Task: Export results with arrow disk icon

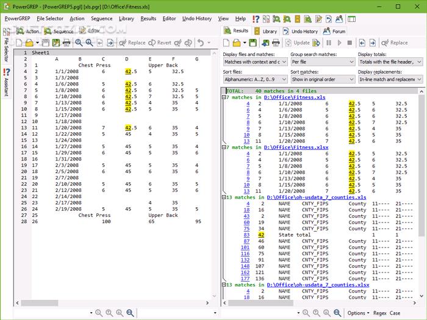Action: pyautogui.click(x=265, y=43)
